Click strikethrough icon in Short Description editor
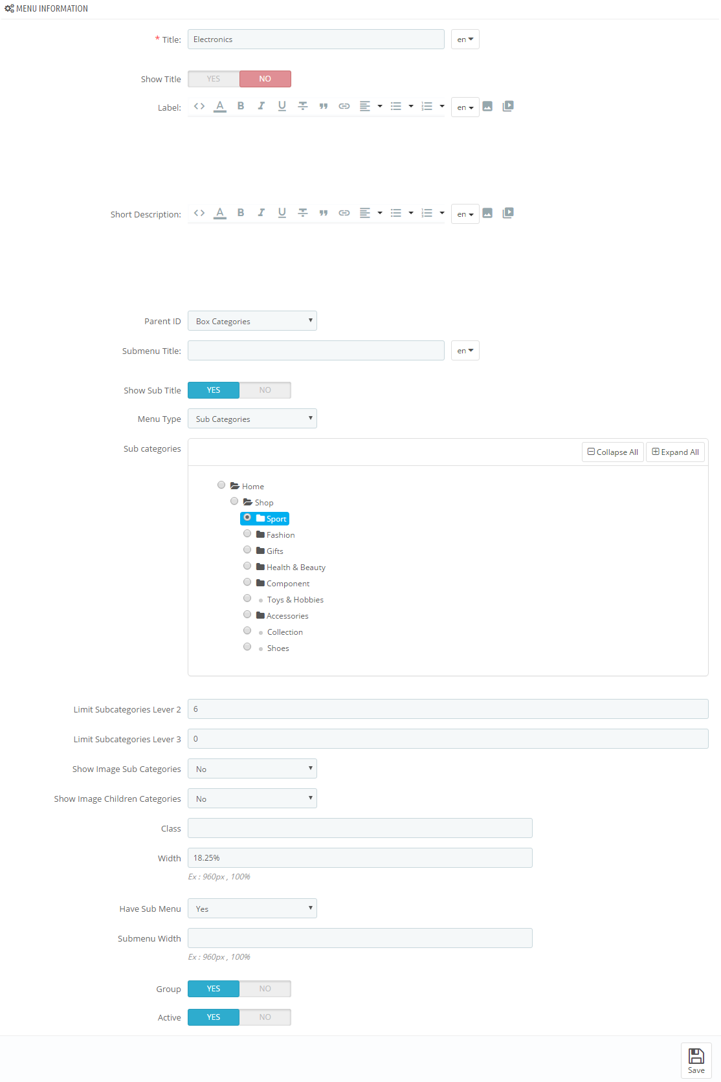721x1082 pixels. pyautogui.click(x=303, y=213)
